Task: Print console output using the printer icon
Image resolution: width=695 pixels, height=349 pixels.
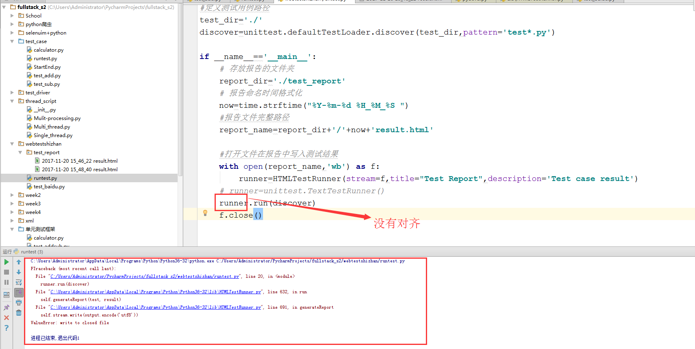Action: point(19,303)
